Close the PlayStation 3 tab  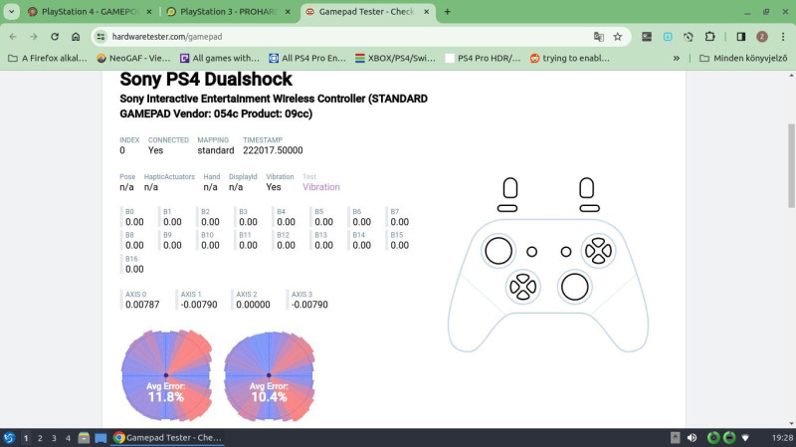(288, 11)
